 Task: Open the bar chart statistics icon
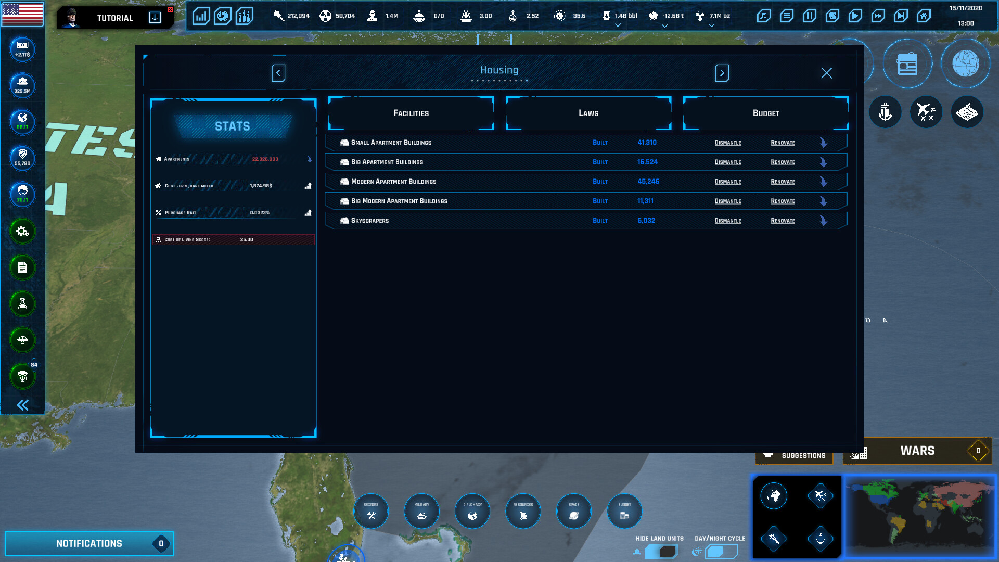[x=201, y=16]
